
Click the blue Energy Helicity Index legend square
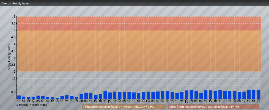click(17, 105)
